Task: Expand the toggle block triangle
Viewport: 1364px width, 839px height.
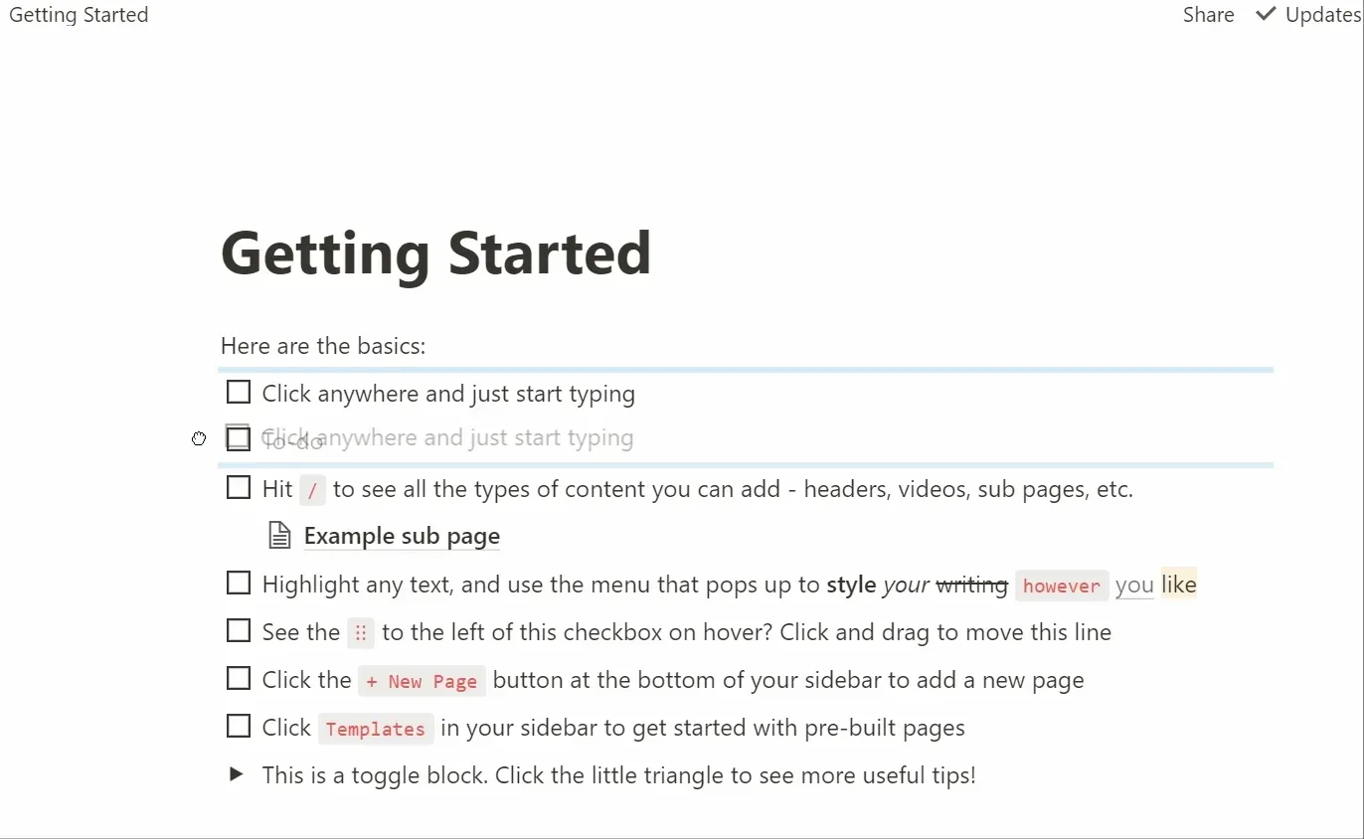Action: (237, 774)
